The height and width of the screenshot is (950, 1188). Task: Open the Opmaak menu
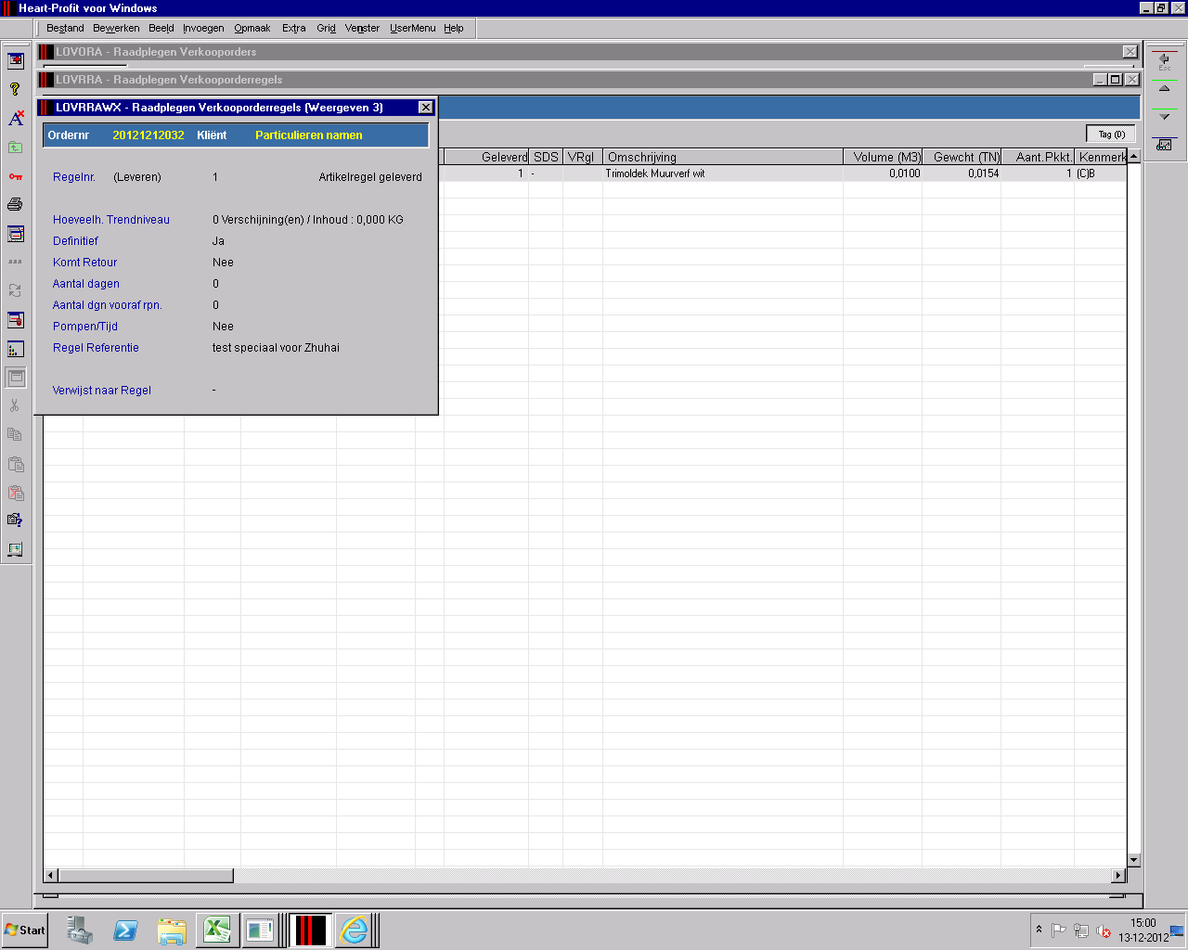pyautogui.click(x=252, y=28)
